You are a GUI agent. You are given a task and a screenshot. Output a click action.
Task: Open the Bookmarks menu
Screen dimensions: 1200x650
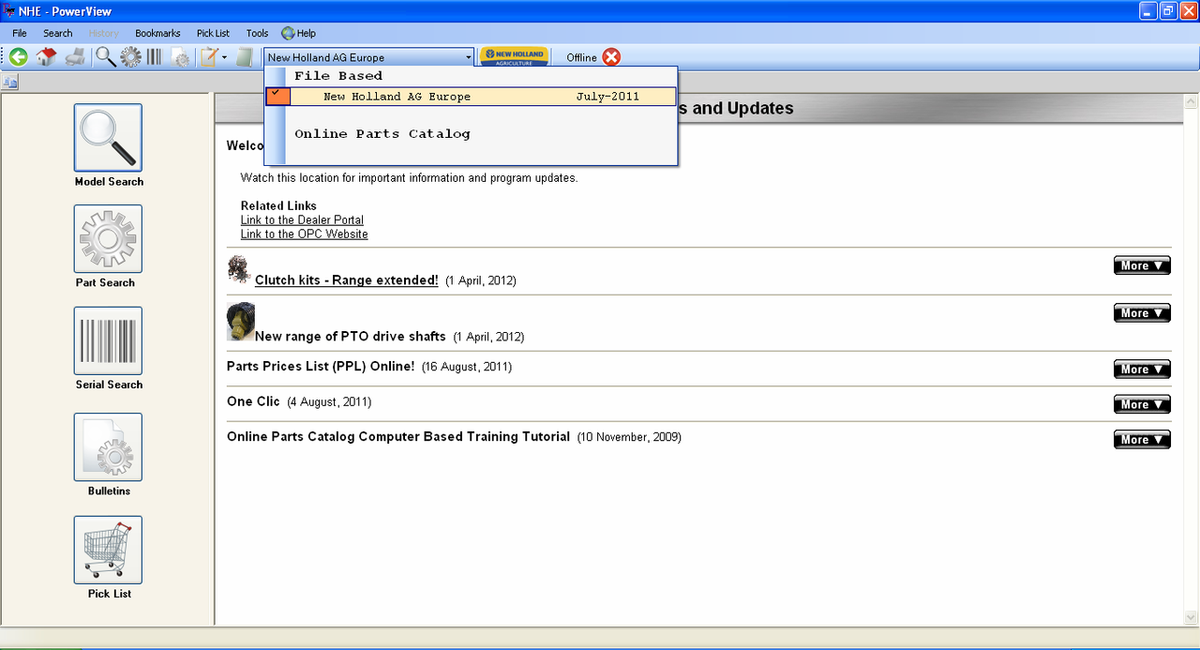point(157,33)
